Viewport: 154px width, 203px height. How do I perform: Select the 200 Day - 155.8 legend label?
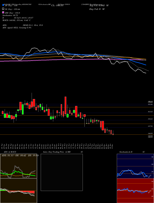[12, 13]
